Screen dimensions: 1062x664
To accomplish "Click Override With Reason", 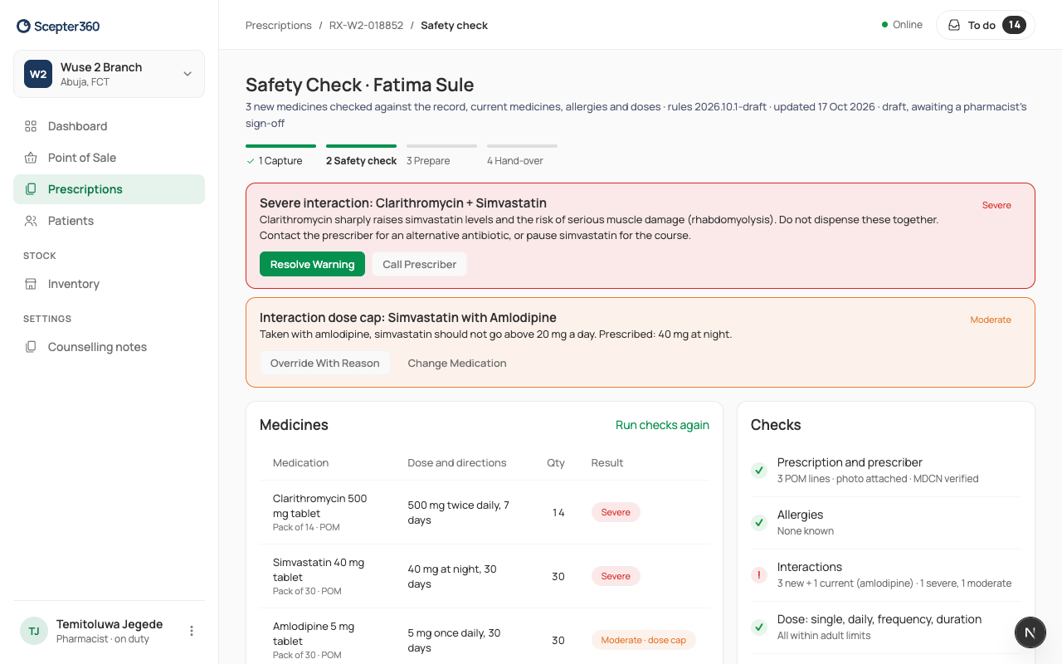I will (324, 363).
